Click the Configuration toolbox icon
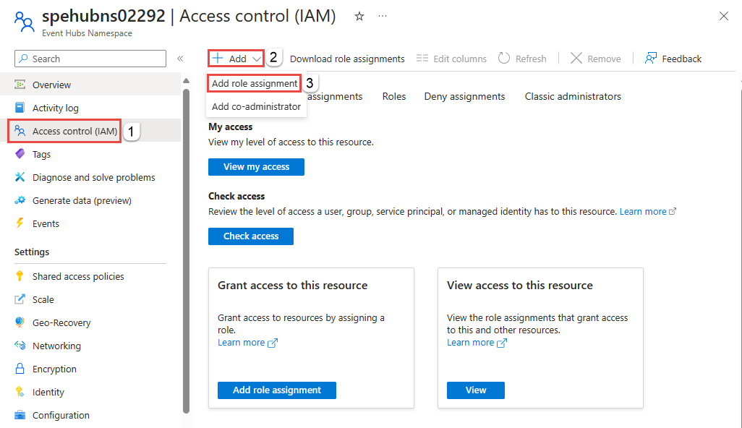Screen dimensions: 742x428 (x=20, y=415)
